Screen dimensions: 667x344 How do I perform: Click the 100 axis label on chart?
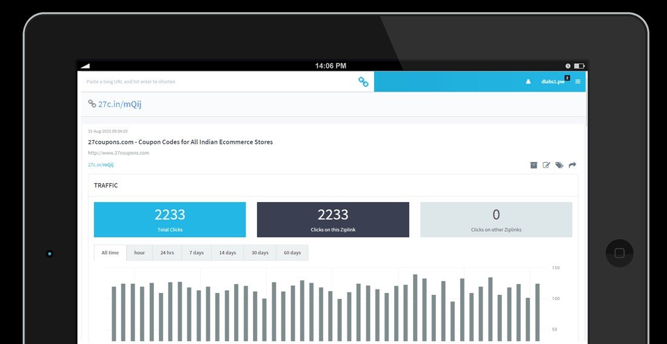tap(555, 298)
